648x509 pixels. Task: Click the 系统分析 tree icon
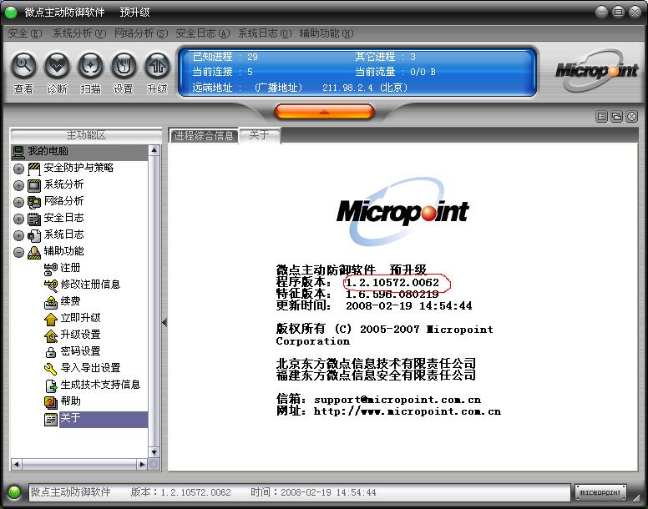tap(34, 185)
